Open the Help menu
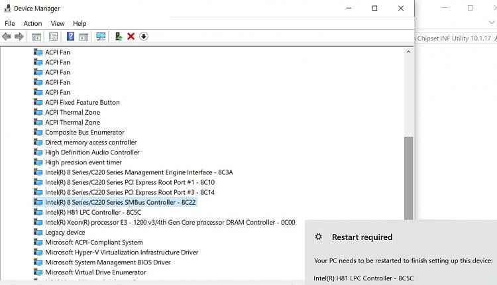The width and height of the screenshot is (497, 285). point(80,23)
